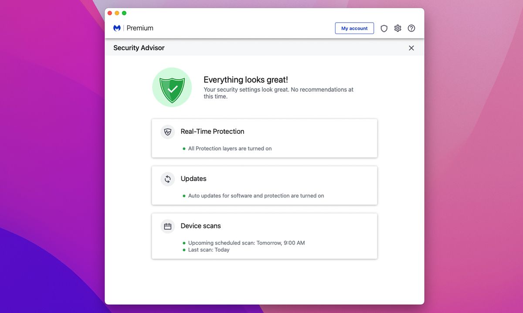Click the upcoming scheduled scan text
Viewport: 523px width, 313px height.
point(246,243)
